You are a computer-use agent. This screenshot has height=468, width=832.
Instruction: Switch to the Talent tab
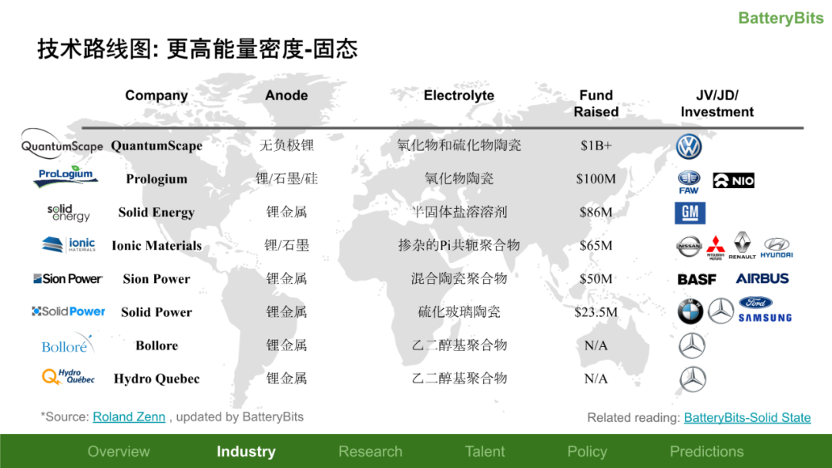tap(485, 452)
